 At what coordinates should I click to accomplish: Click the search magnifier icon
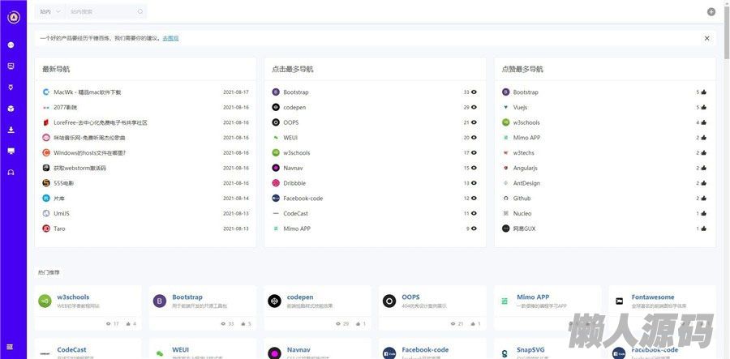(x=140, y=11)
